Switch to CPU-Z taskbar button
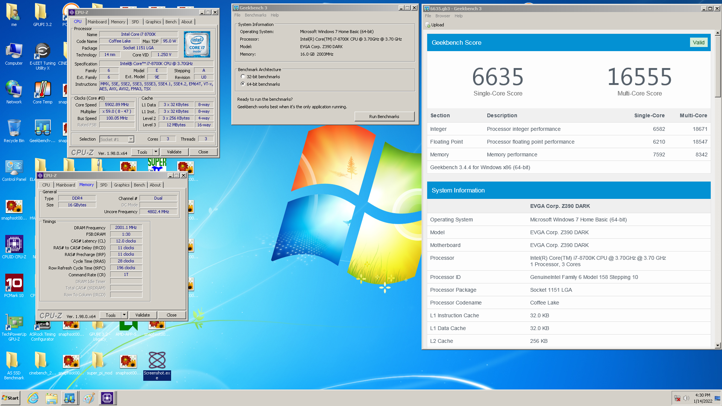This screenshot has width=722, height=406. coord(107,398)
